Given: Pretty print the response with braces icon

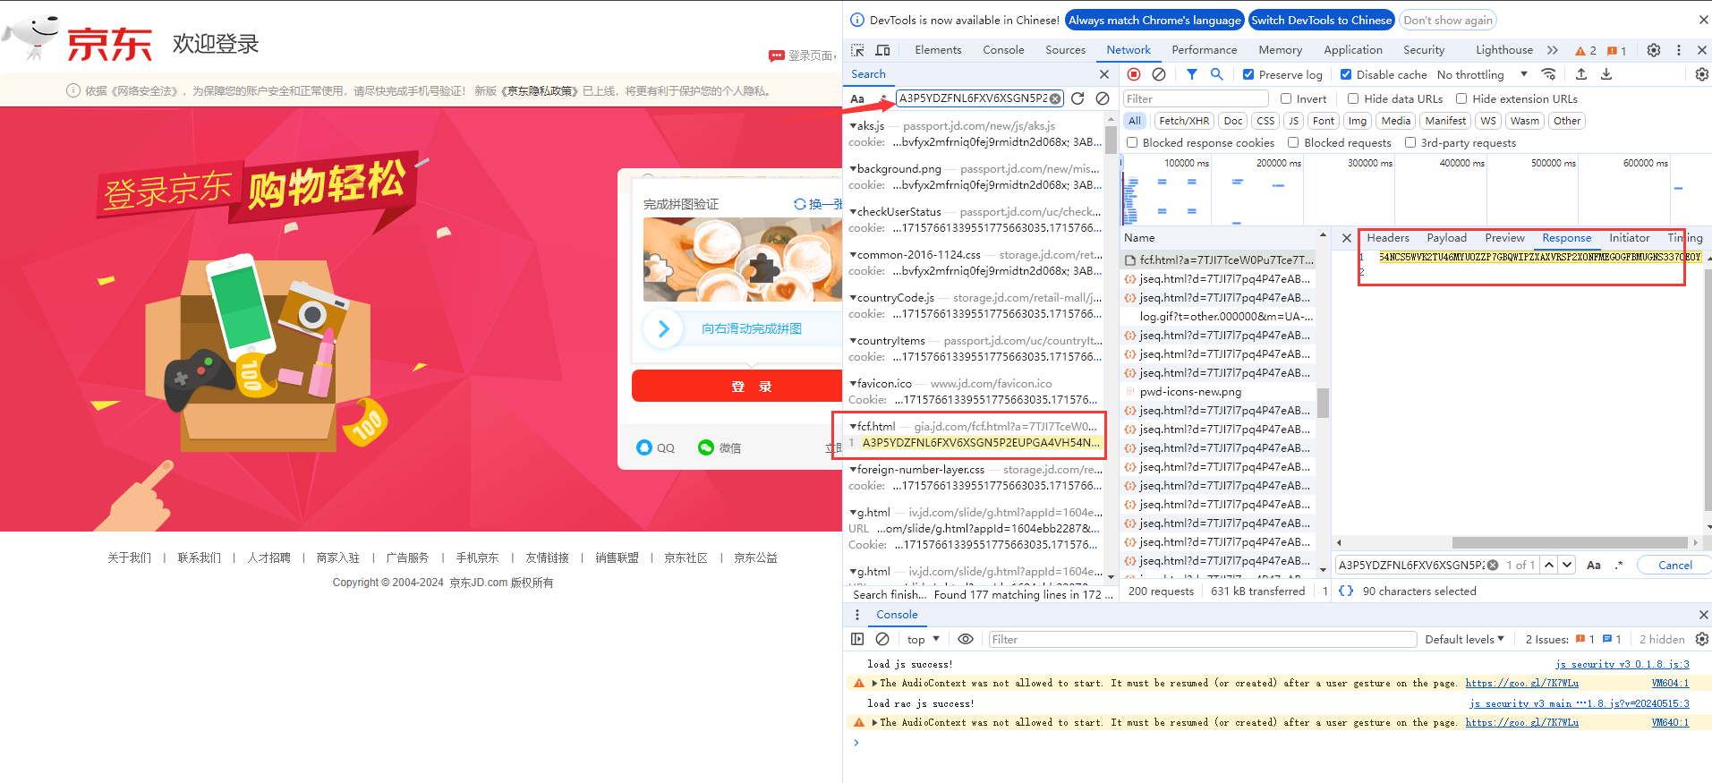Looking at the screenshot, I should coord(1346,591).
